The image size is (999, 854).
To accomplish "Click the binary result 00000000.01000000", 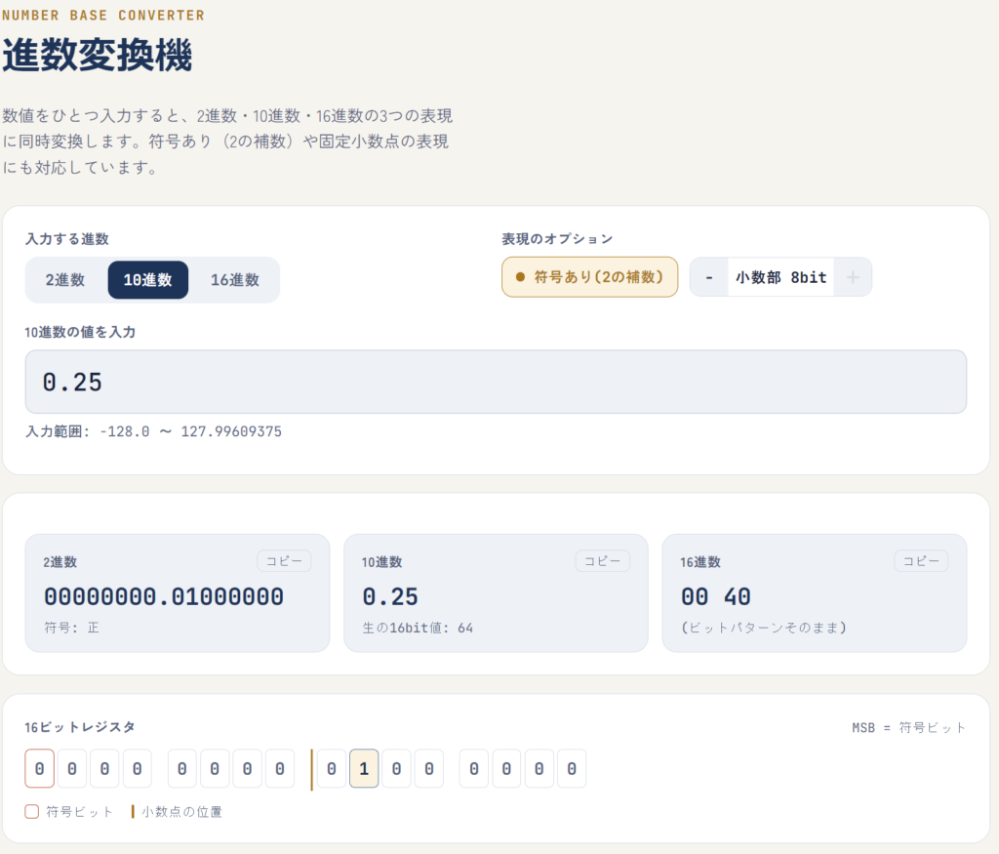I will pos(164,596).
